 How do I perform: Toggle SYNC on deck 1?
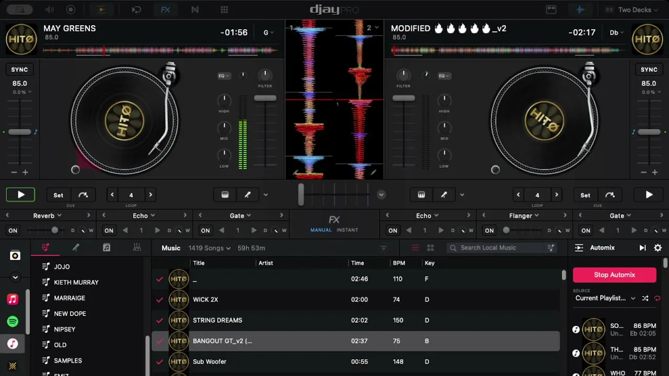(19, 69)
